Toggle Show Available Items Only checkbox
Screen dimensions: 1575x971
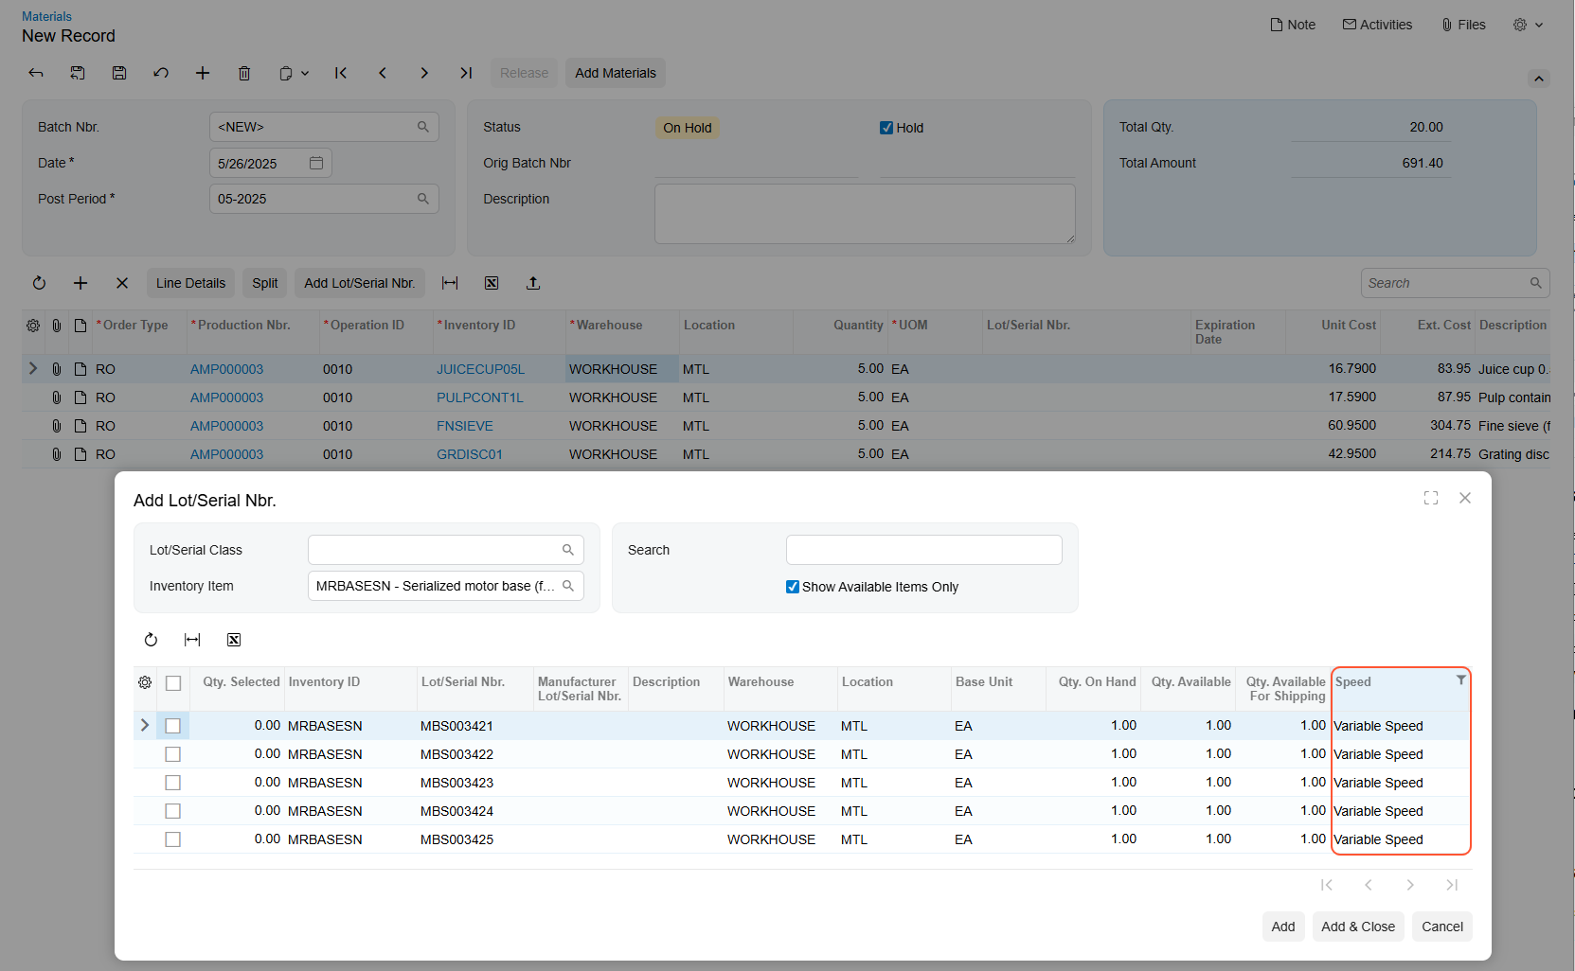793,587
